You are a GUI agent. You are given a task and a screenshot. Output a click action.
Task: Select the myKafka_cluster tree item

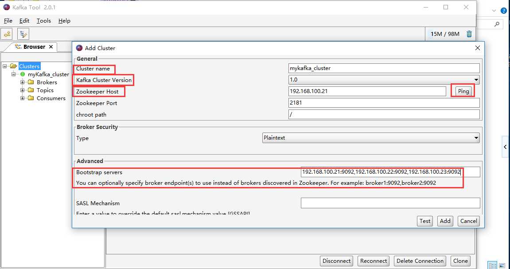pos(48,74)
